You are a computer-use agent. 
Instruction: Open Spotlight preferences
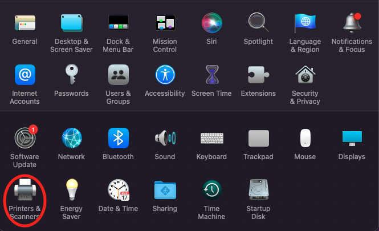click(x=258, y=22)
